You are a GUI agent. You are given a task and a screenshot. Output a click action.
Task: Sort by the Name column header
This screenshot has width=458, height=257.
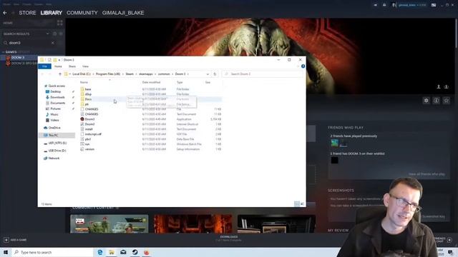[x=84, y=83]
